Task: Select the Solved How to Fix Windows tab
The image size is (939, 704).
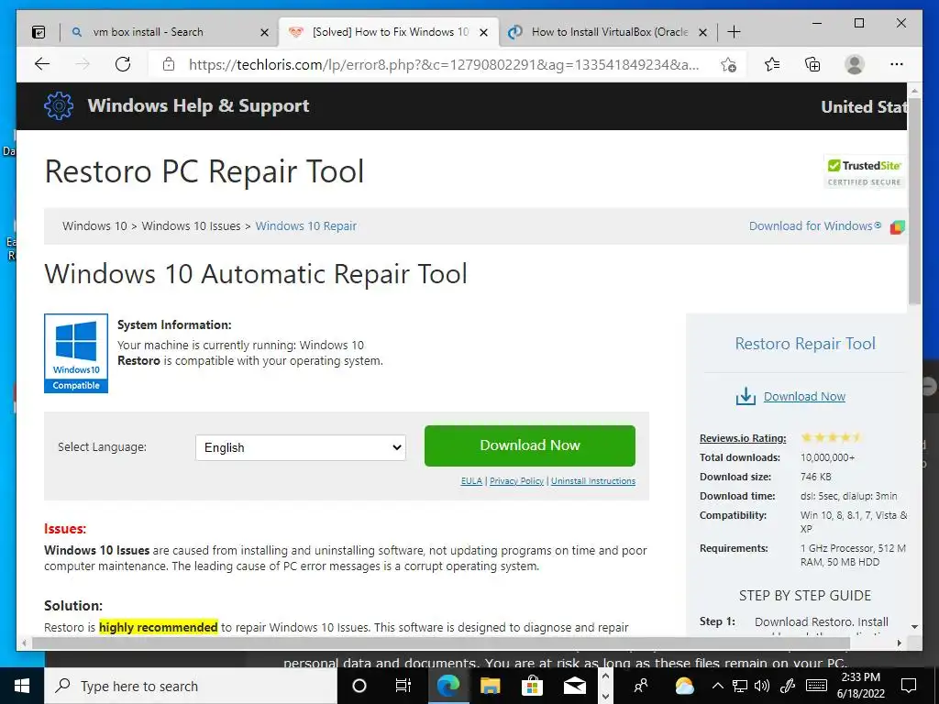Action: pos(388,32)
